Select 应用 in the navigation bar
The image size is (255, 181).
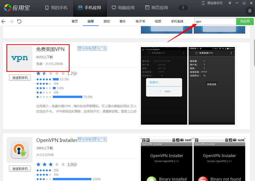91,21
